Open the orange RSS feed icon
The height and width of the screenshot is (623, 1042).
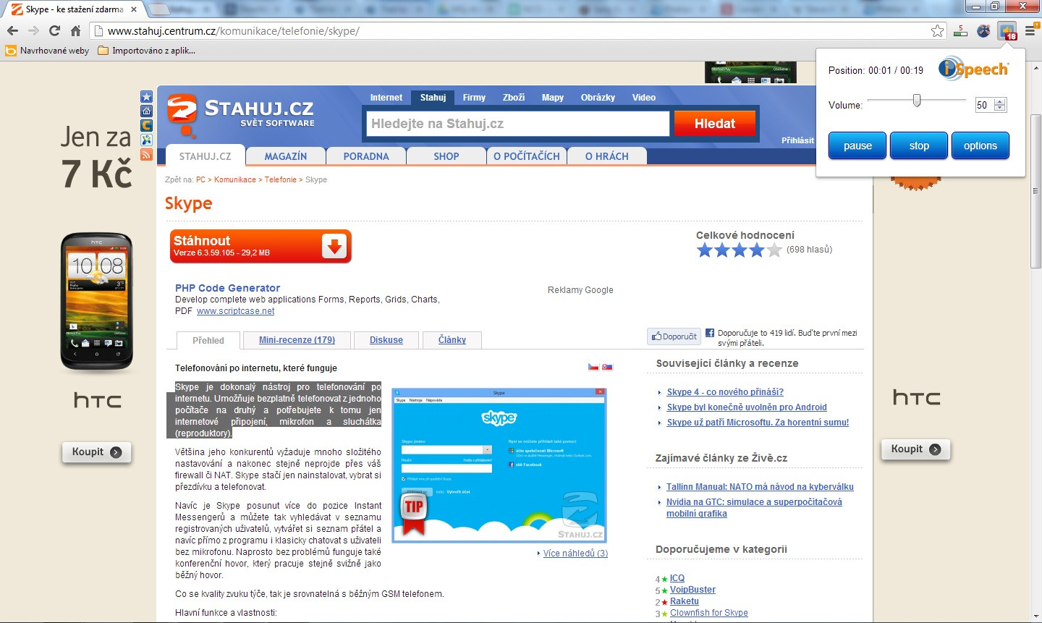(x=146, y=154)
